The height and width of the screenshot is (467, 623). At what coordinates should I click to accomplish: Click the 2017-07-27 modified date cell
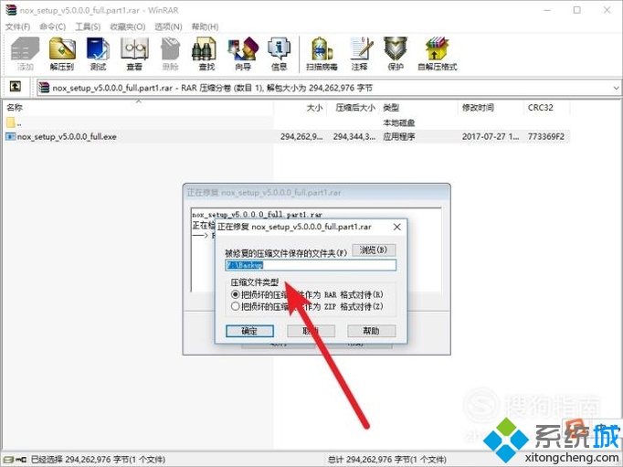point(491,136)
